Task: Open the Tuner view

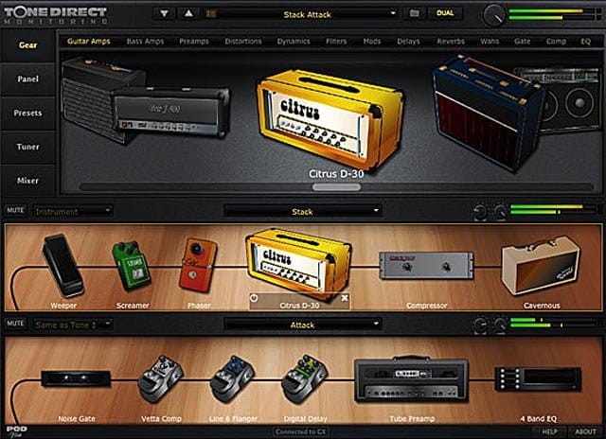Action: point(27,147)
